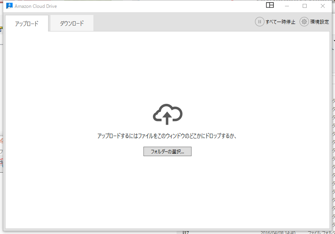
Task: Maximize the Amazon Cloud Drive window
Action: pyautogui.click(x=305, y=6)
